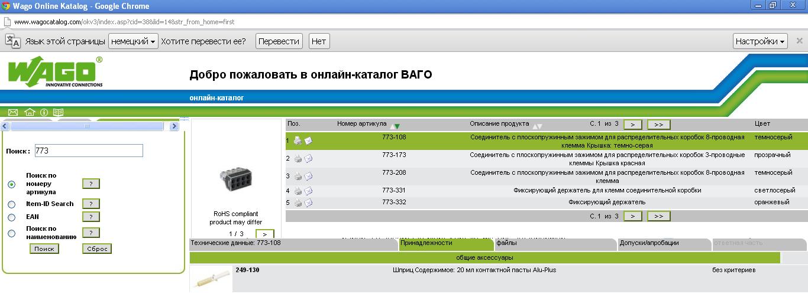Click the 'Поиск' search button
The width and height of the screenshot is (808, 307).
tap(44, 249)
